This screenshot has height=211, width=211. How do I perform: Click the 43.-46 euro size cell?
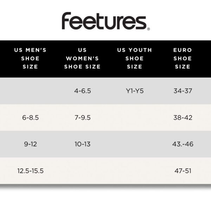[183, 144]
